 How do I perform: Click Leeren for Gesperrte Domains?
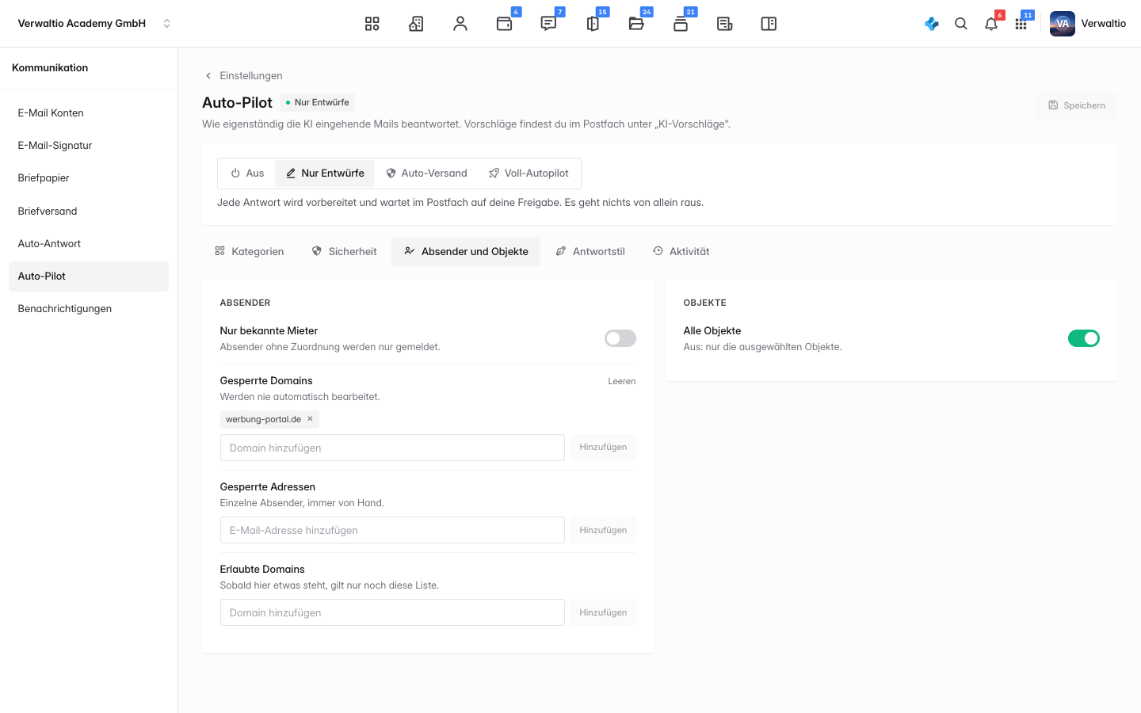(x=622, y=381)
